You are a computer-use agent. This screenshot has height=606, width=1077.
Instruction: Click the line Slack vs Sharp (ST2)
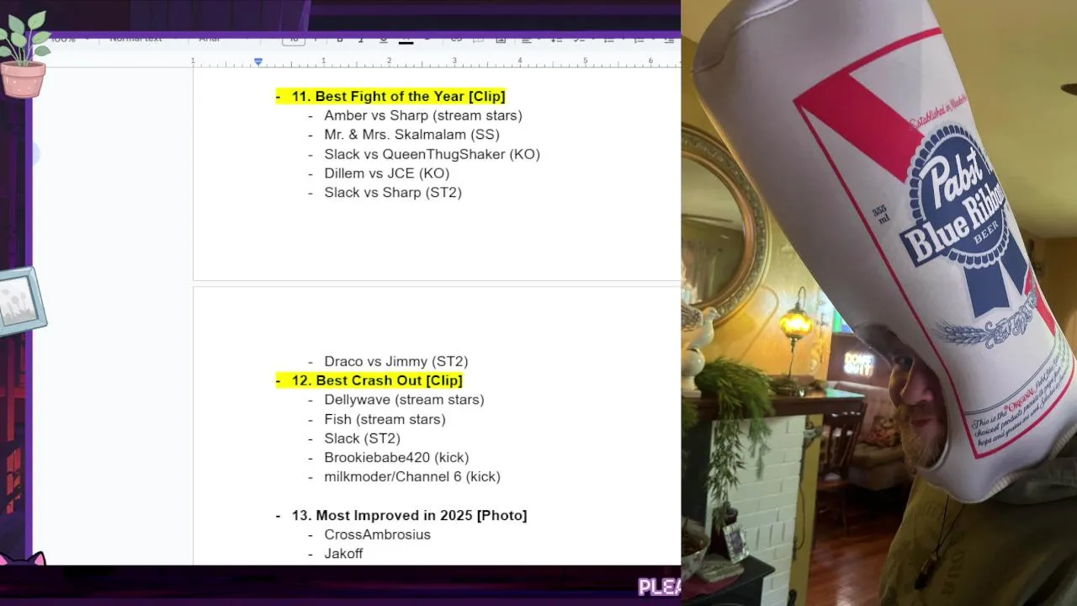pos(393,193)
